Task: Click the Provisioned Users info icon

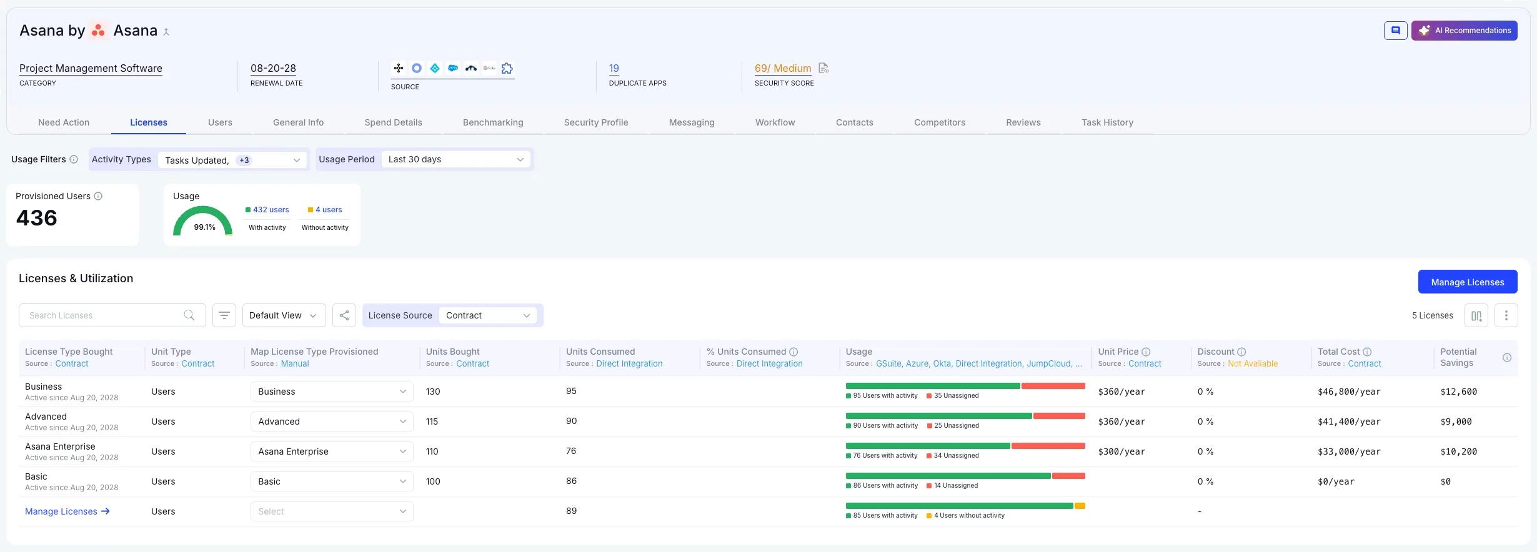Action: coord(98,196)
